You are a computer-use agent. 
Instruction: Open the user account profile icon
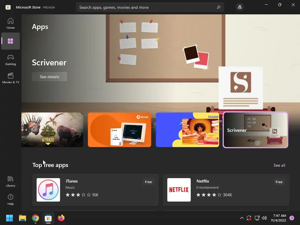[240, 7]
